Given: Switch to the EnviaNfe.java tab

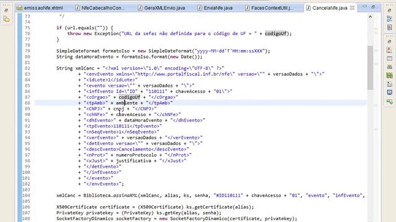Looking at the screenshot, I should (x=215, y=8).
